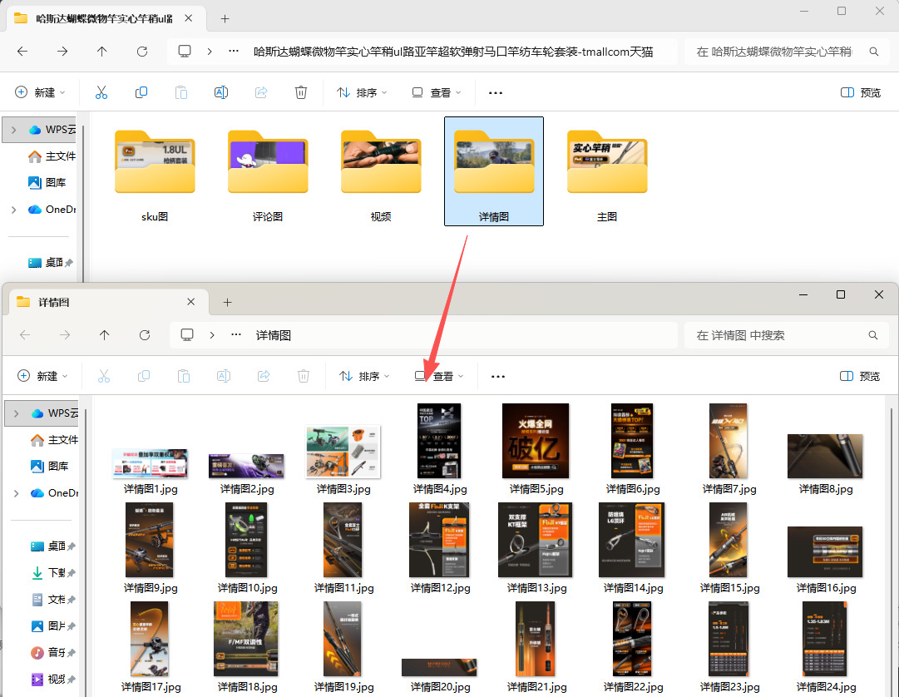
Task: Toggle the 预览 pane in the top window
Action: point(861,92)
